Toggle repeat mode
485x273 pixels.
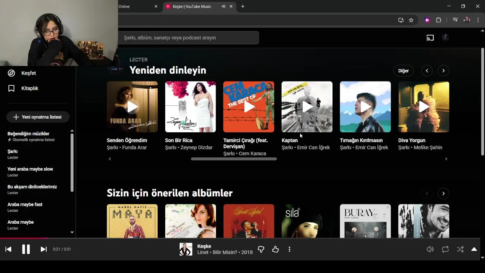[445, 249]
